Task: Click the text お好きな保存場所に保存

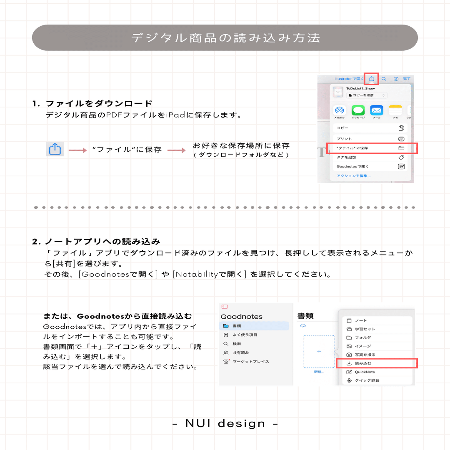Action: click(x=241, y=145)
